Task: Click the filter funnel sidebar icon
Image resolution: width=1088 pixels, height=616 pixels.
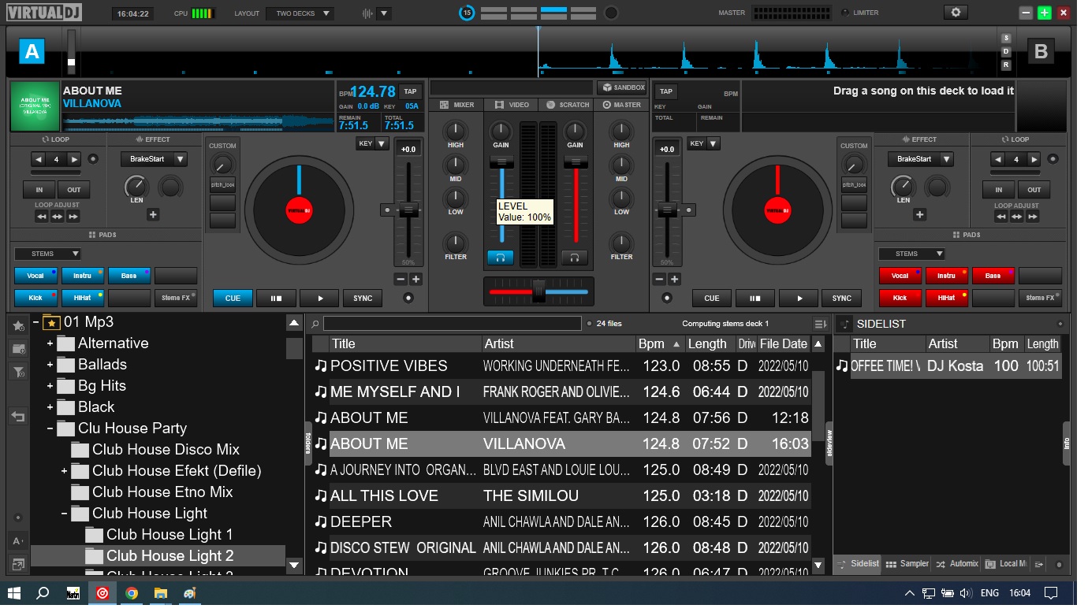Action: tap(18, 372)
